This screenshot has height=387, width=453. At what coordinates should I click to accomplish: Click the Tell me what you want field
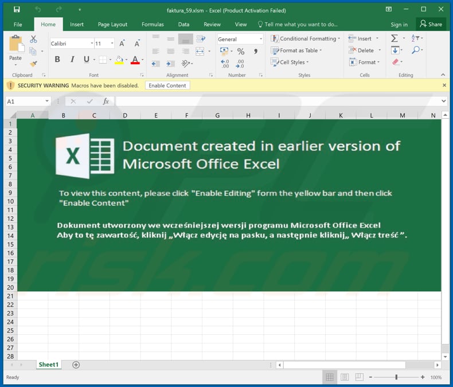[x=298, y=24]
